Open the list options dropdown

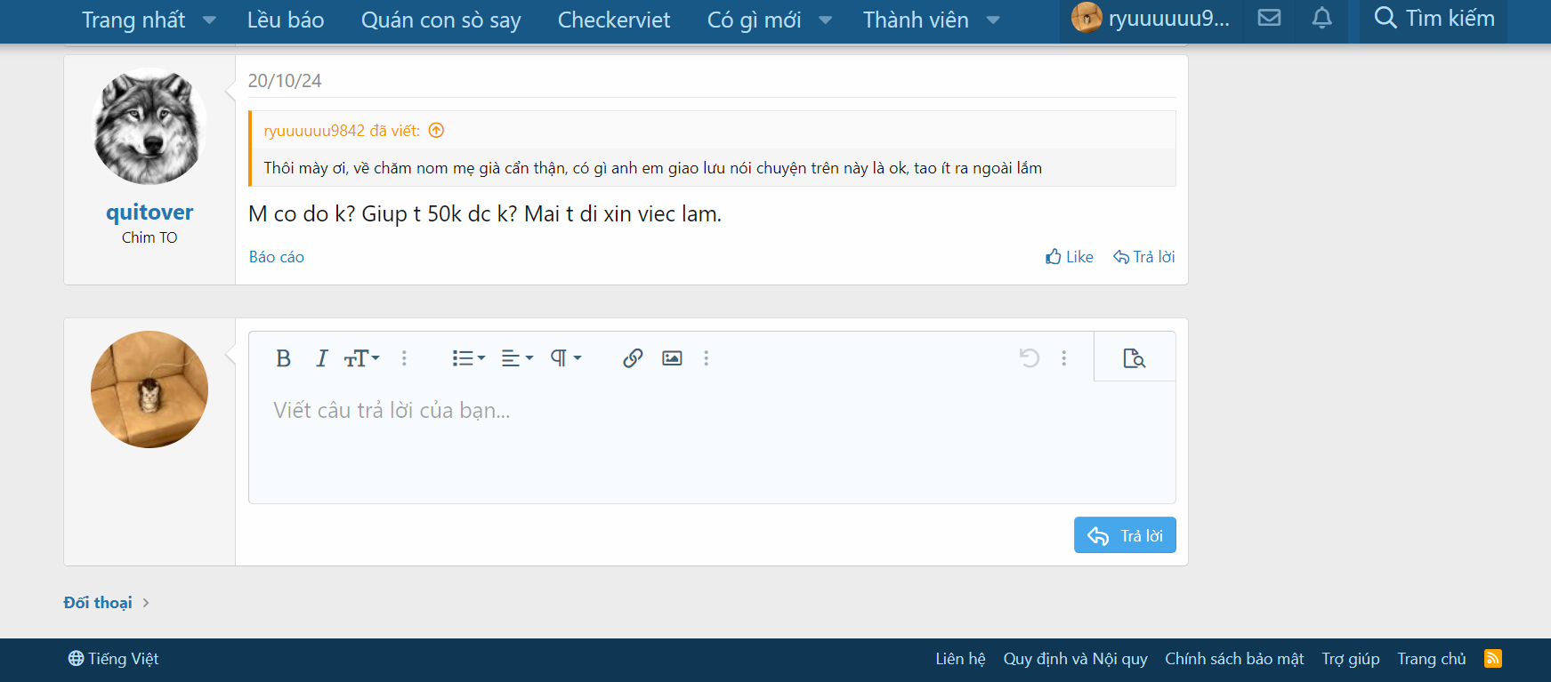(468, 358)
